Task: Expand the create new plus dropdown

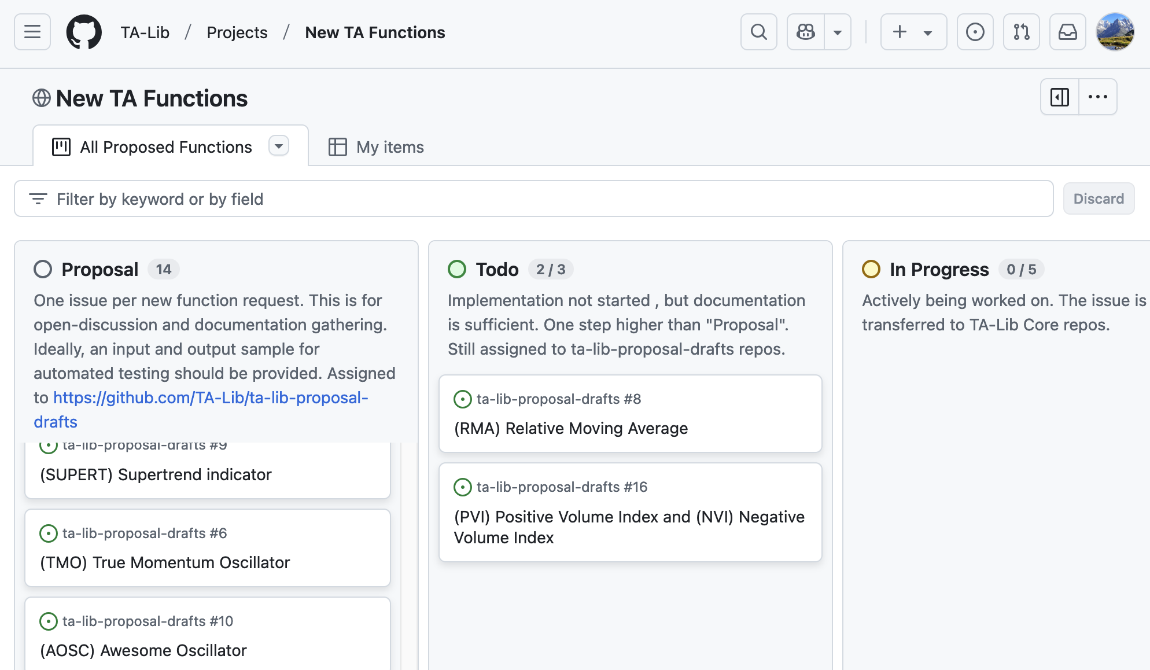Action: click(x=913, y=32)
